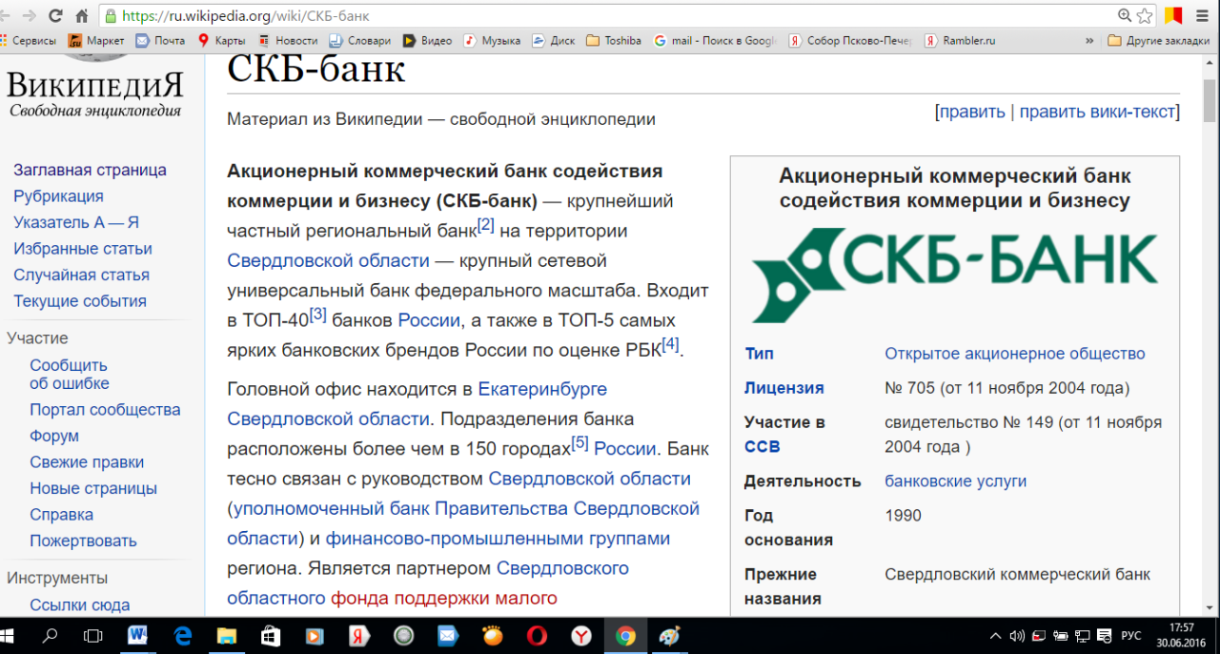The image size is (1220, 654).
Task: Open Указатель А — Я link
Action: (x=76, y=222)
